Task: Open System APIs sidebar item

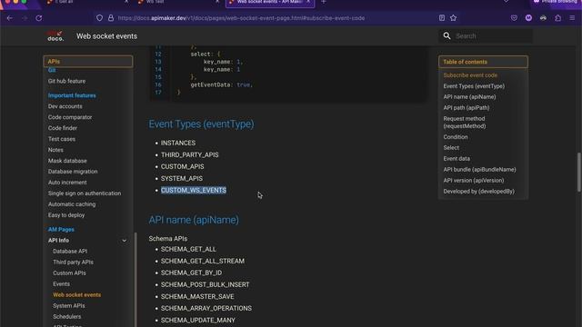Action: (69, 305)
